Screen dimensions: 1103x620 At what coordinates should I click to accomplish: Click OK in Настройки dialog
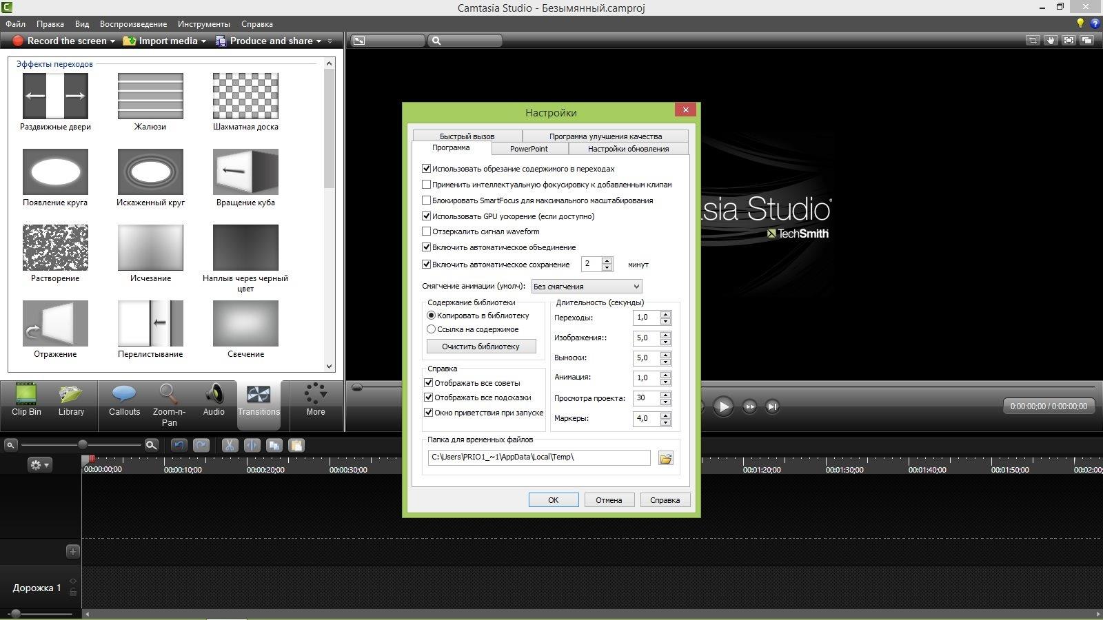pos(554,500)
